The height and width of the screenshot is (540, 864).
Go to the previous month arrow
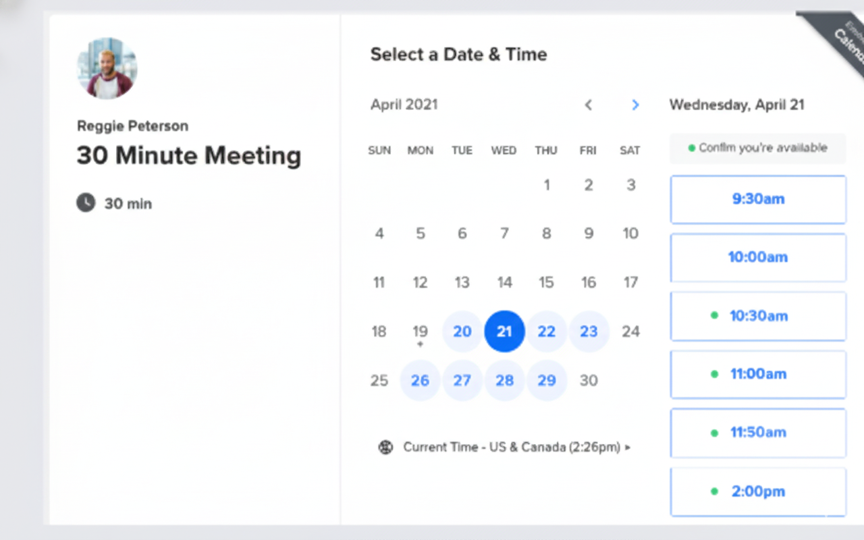[589, 105]
